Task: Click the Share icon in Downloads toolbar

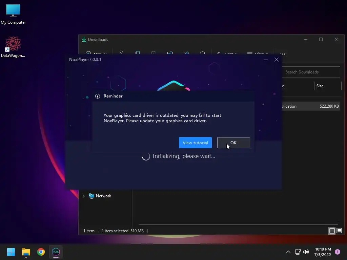Action: pyautogui.click(x=186, y=53)
